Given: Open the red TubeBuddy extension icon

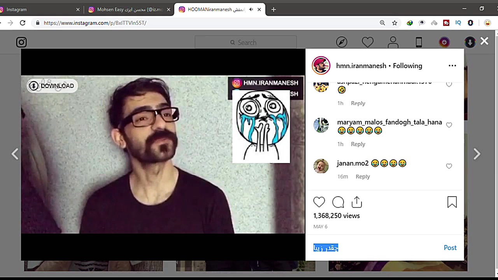Looking at the screenshot, I should [446, 23].
